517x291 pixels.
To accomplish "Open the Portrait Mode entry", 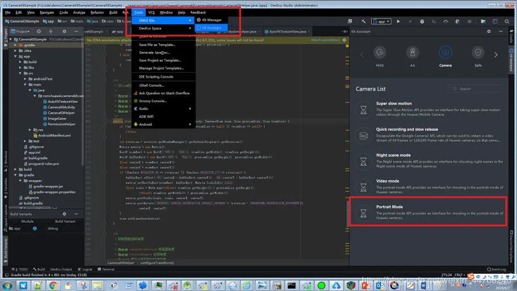I will [x=429, y=212].
